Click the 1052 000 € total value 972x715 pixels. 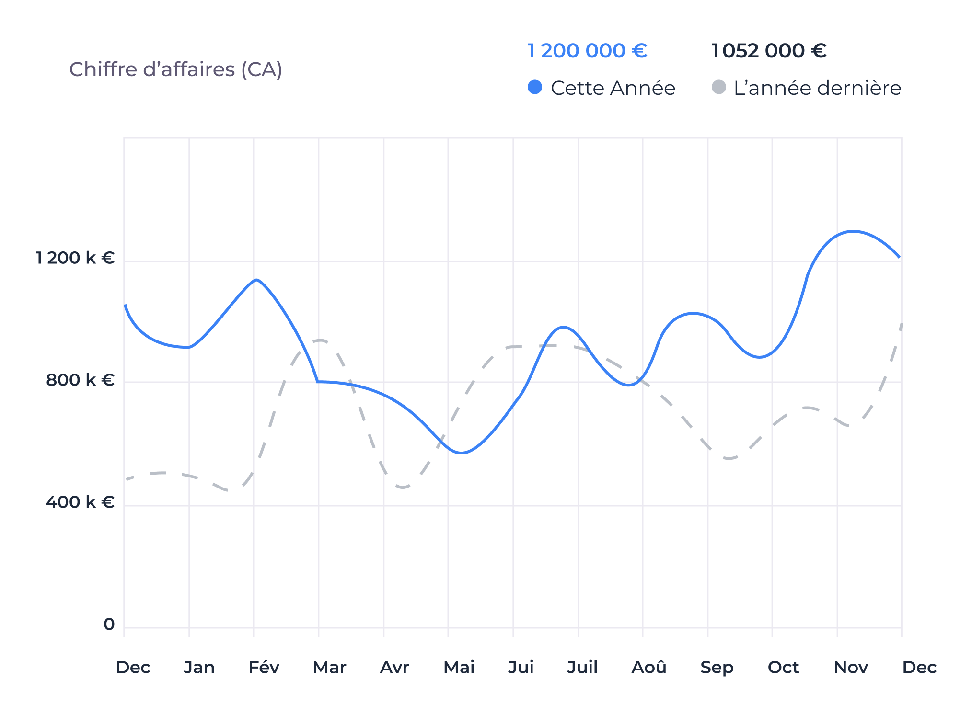pyautogui.click(x=769, y=51)
